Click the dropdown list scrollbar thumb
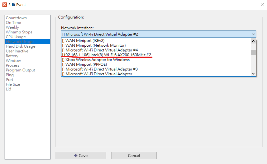 tap(253, 52)
